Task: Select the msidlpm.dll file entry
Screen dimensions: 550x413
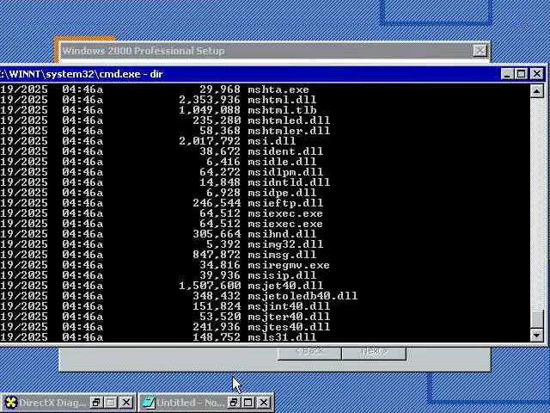Action: tap(285, 172)
